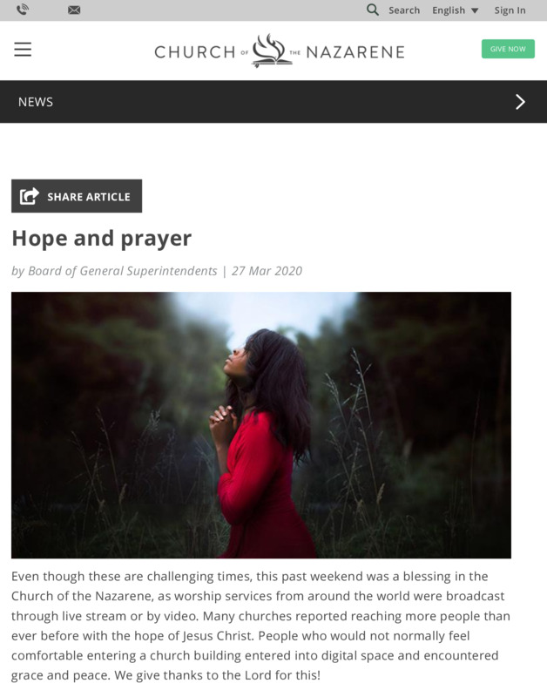Click the Sign In link
The width and height of the screenshot is (547, 697).
[x=510, y=10]
